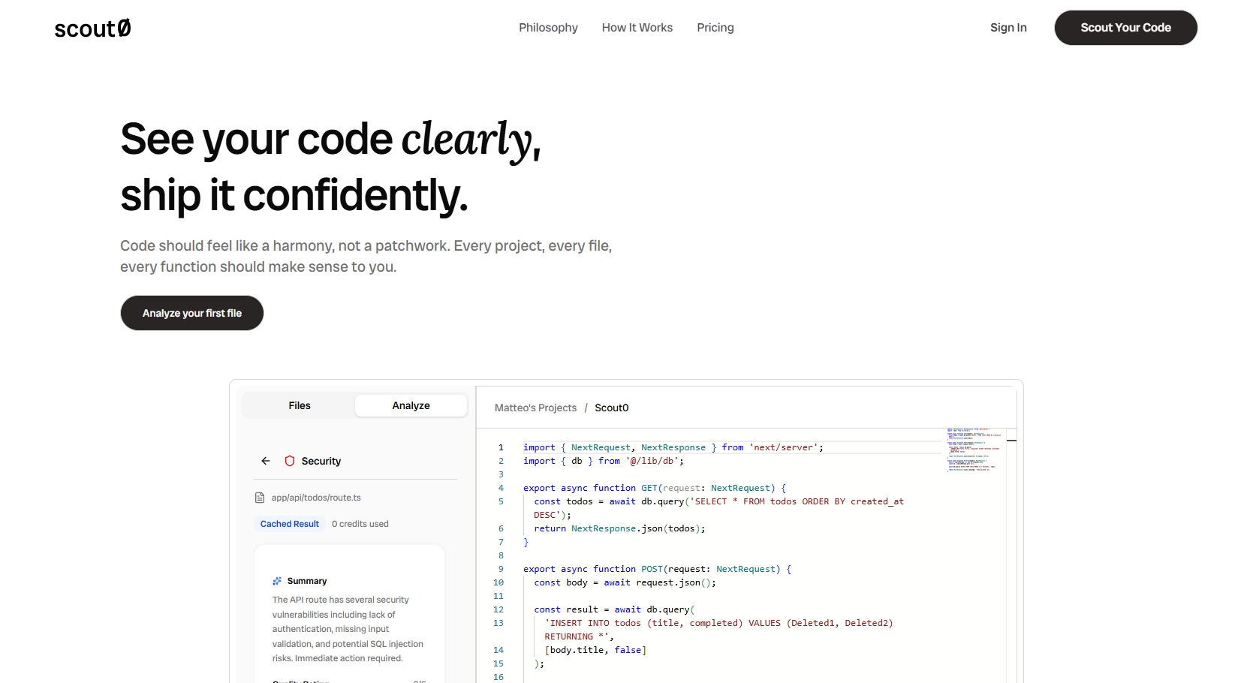1253x683 pixels.
Task: Click the Scout0 breadcrumb
Action: pyautogui.click(x=612, y=408)
